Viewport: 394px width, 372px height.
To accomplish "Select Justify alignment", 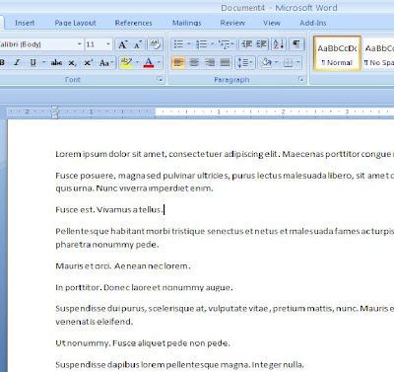I will click(x=225, y=62).
